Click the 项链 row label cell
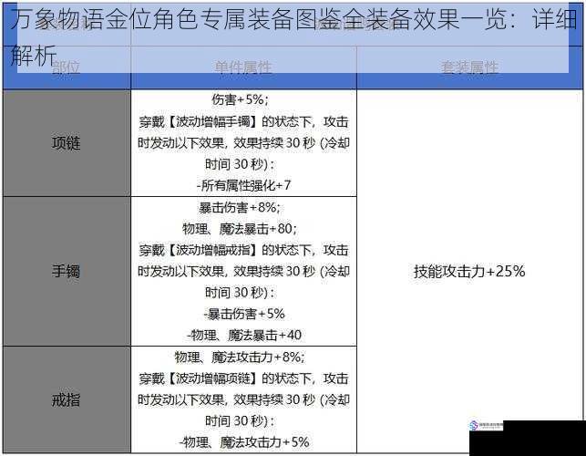The image size is (586, 456). point(67,143)
